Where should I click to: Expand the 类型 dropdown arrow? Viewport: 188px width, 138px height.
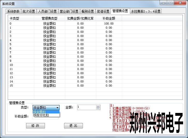[x=57, y=108]
